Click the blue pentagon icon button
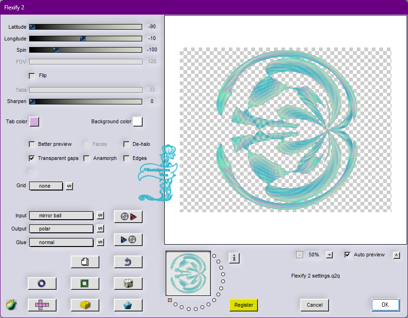Image resolution: width=408 pixels, height=318 pixels. pyautogui.click(x=128, y=305)
